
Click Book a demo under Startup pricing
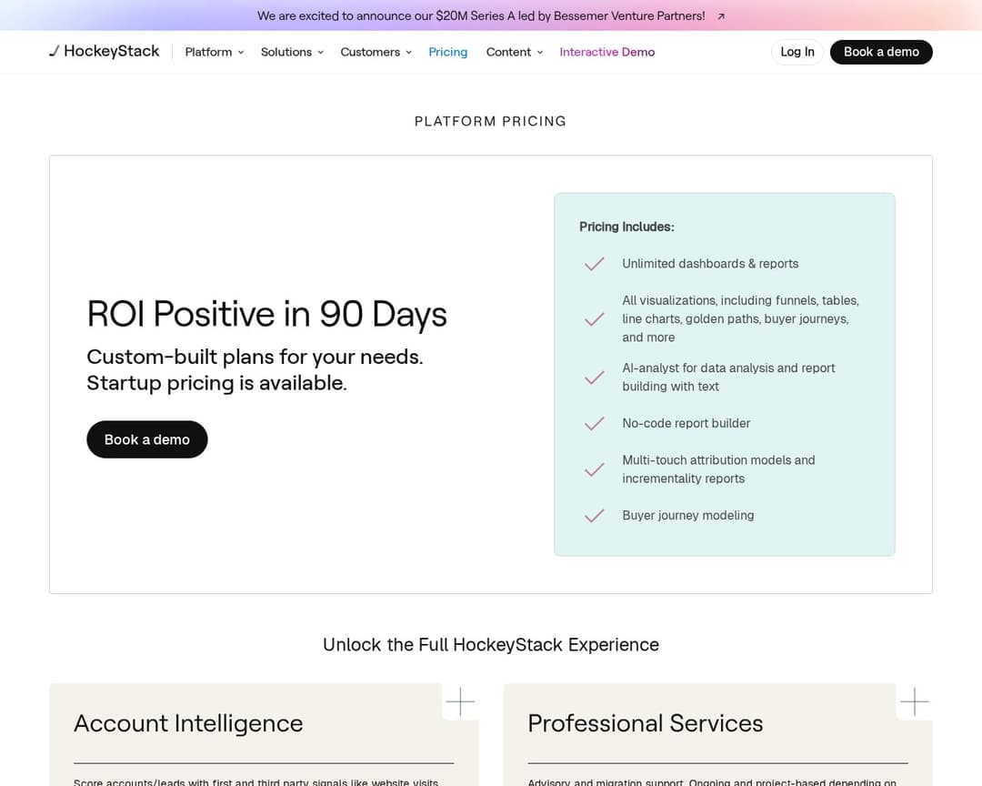coord(147,439)
